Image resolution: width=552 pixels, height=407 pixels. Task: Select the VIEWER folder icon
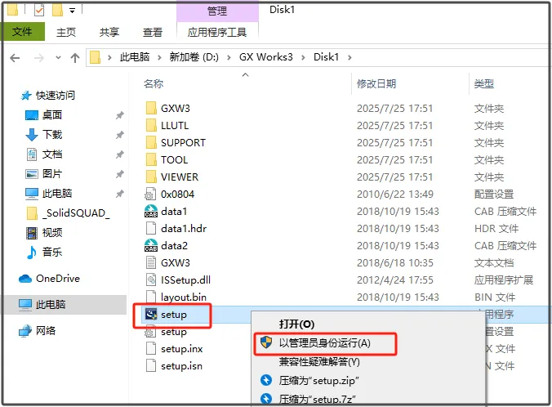[151, 177]
